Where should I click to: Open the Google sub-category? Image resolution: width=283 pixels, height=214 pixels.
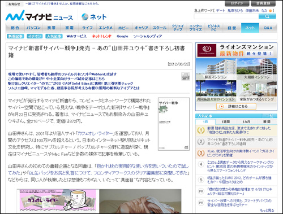122,36
